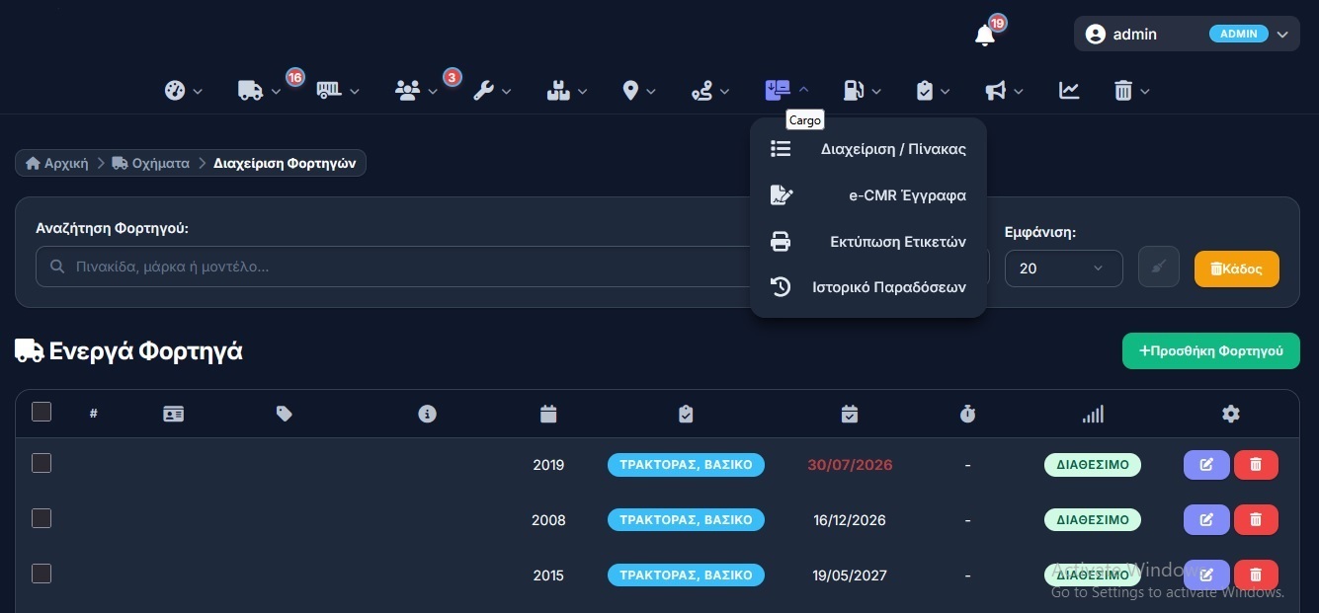Open the trailers nav icon

[x=329, y=90]
